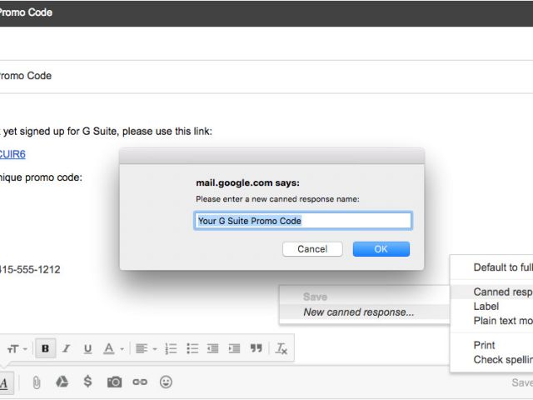Remove formatting from selected text
Image resolution: width=533 pixels, height=400 pixels.
pos(281,348)
